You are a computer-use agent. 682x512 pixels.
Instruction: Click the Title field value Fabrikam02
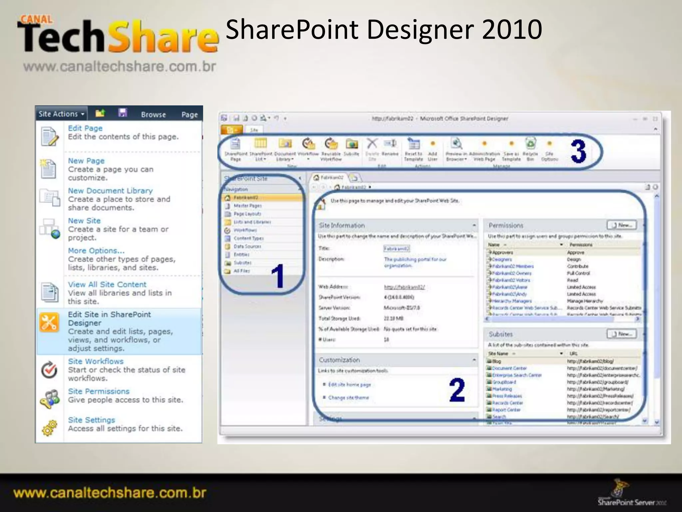click(x=397, y=249)
